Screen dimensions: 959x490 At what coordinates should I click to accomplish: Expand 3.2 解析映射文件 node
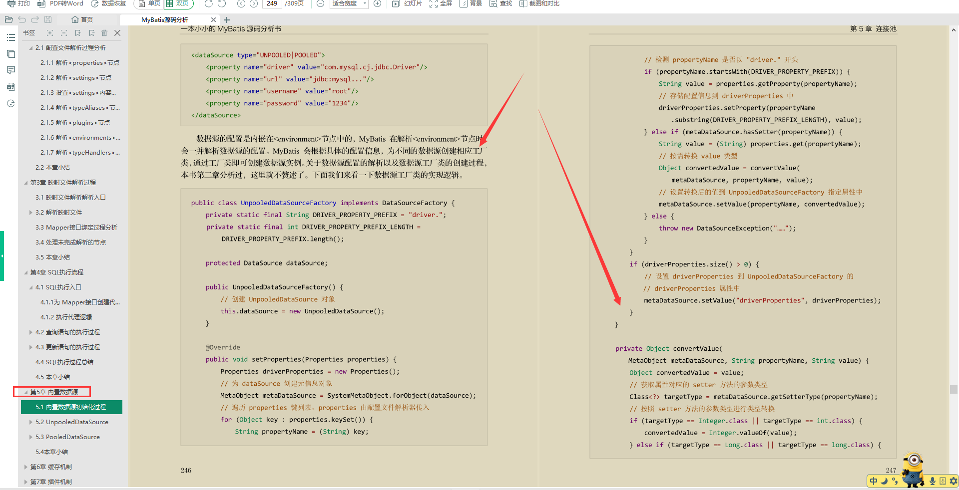click(31, 213)
